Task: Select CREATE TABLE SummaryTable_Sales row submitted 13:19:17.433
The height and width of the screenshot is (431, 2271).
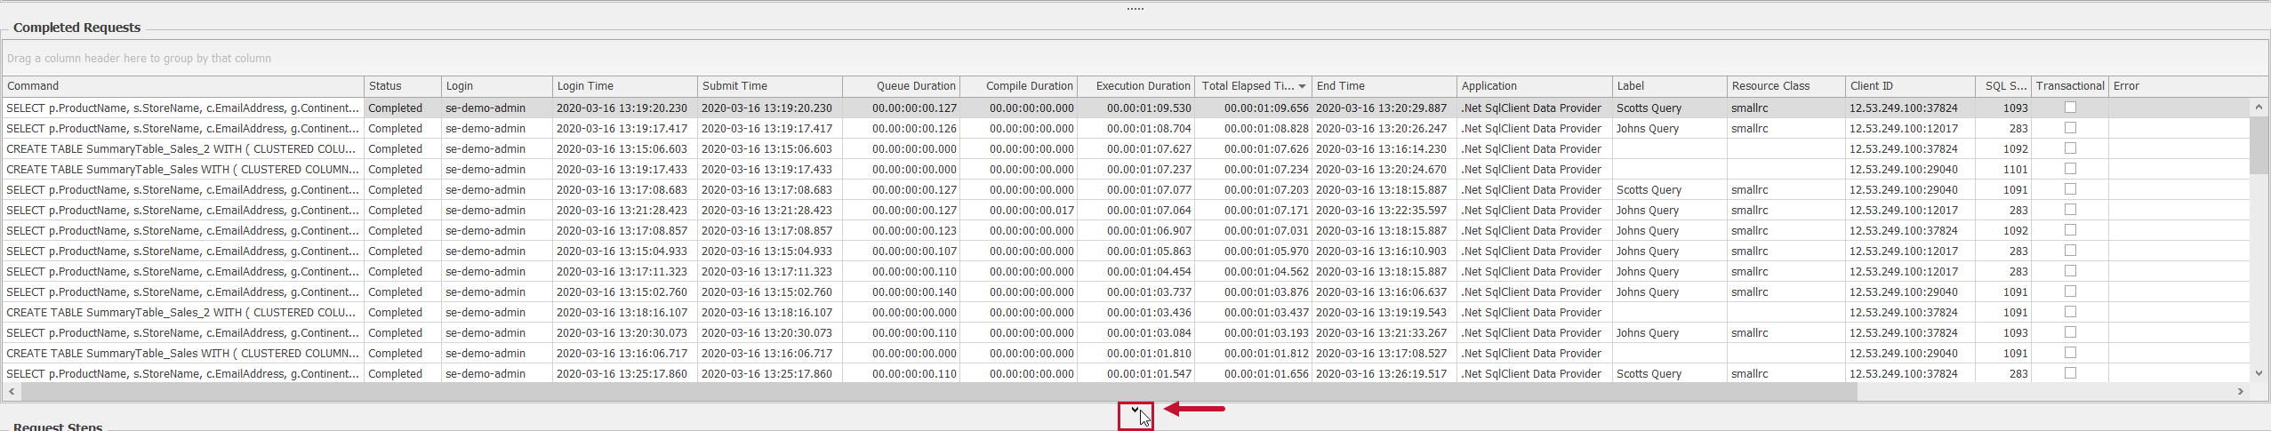Action: 1126,169
